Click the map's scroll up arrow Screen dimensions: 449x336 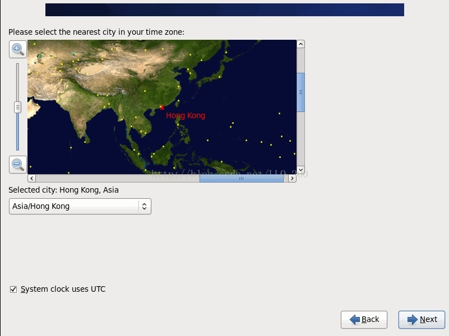point(300,44)
